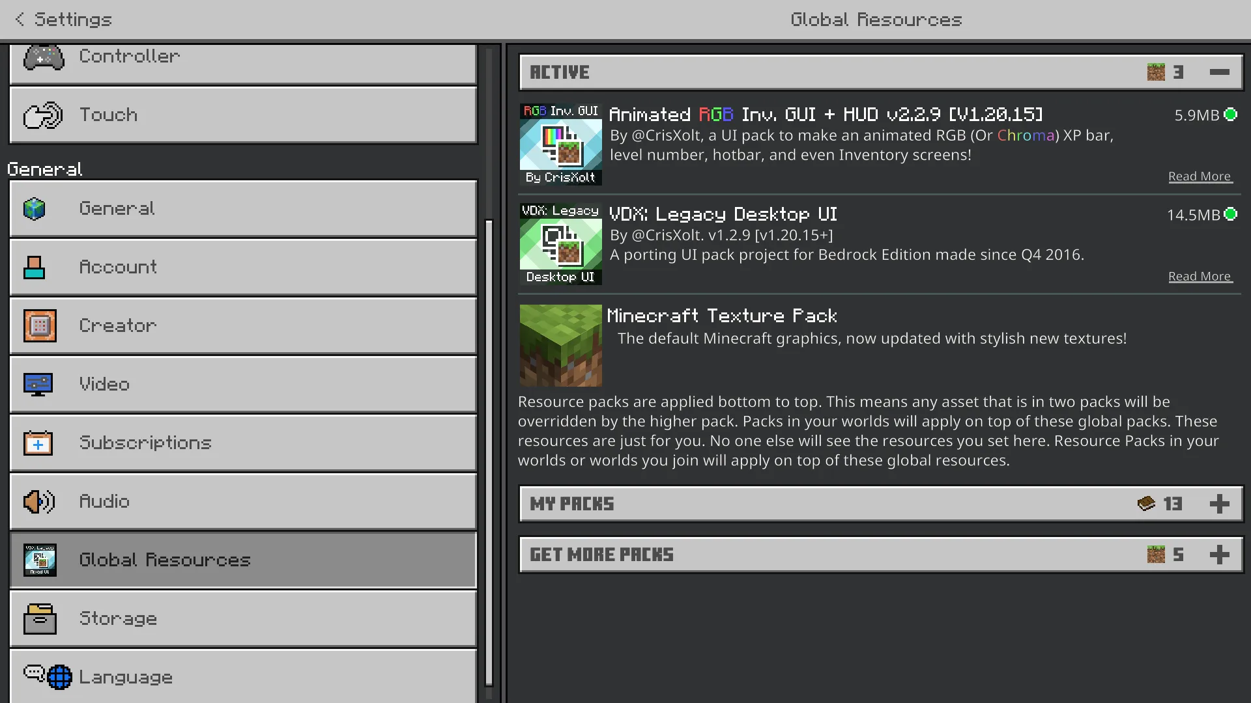Open the Controller settings tab
1251x703 pixels.
point(243,63)
